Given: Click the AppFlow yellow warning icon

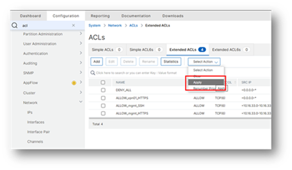Looking at the screenshot, I should 74,83.
